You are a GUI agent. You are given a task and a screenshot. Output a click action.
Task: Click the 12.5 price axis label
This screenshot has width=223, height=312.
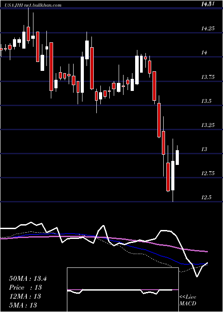tap(206, 197)
